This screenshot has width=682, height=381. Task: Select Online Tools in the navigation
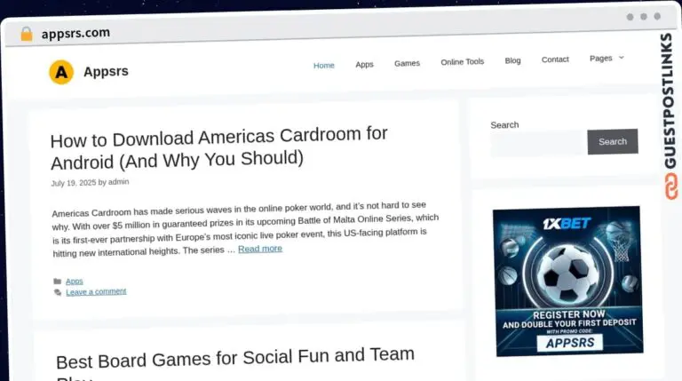tap(463, 61)
